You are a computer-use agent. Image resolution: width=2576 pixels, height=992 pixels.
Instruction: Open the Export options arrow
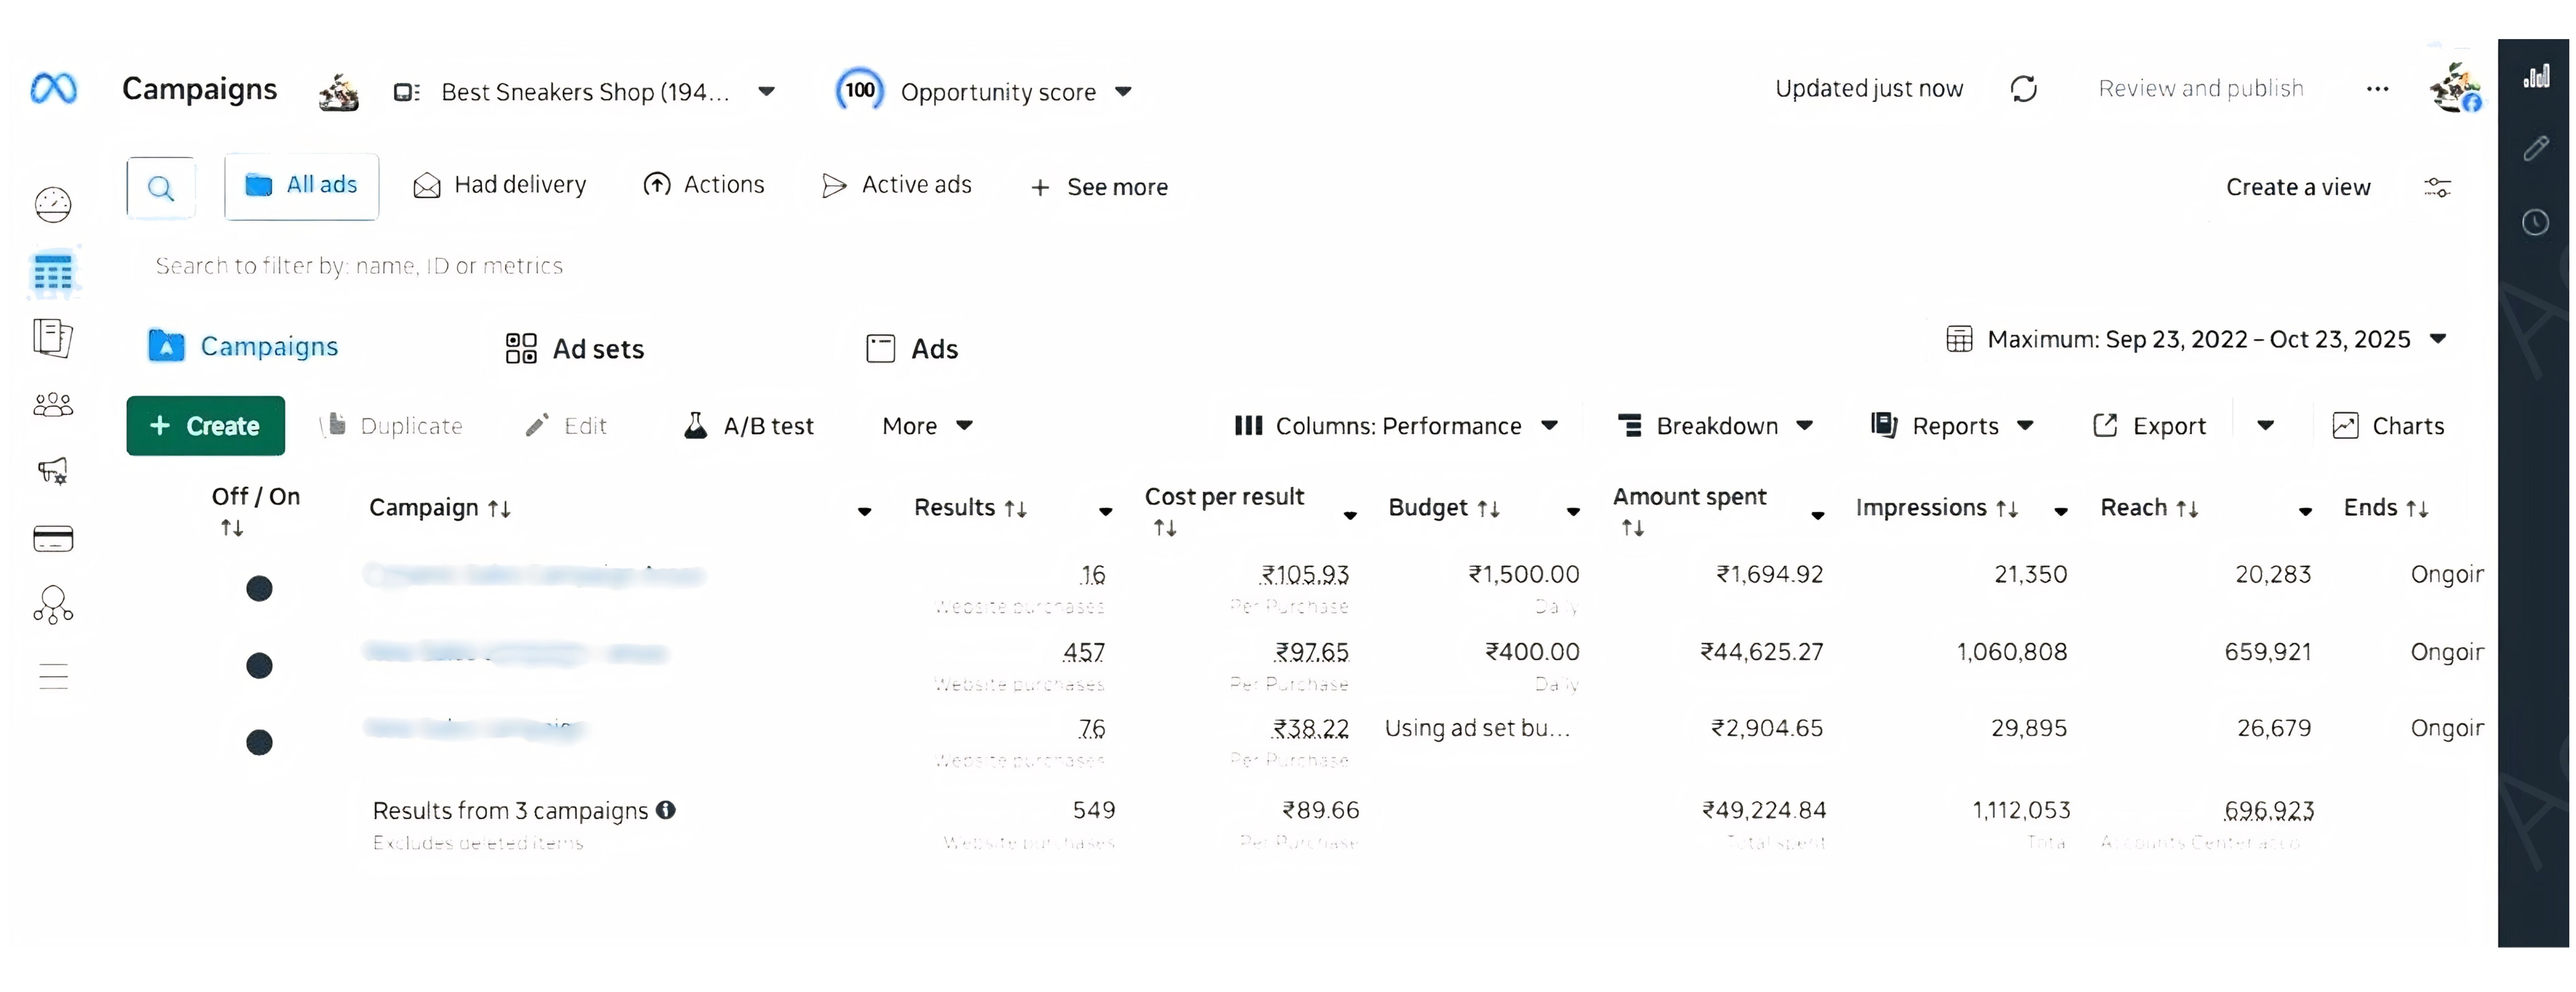tap(2266, 426)
